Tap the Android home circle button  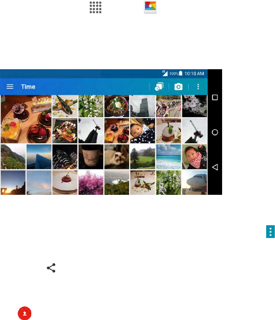(215, 132)
